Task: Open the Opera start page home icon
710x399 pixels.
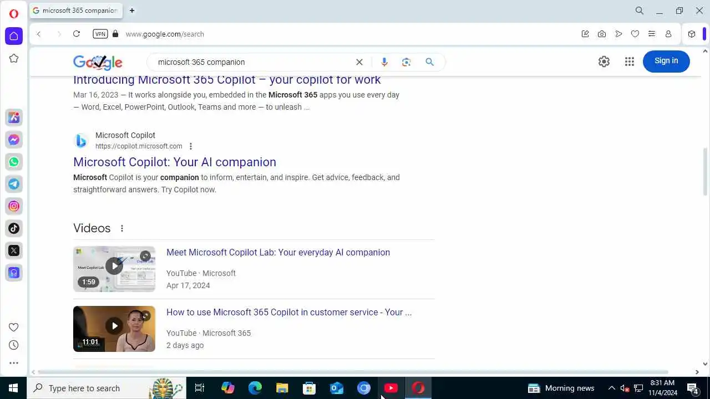Action: (x=14, y=36)
